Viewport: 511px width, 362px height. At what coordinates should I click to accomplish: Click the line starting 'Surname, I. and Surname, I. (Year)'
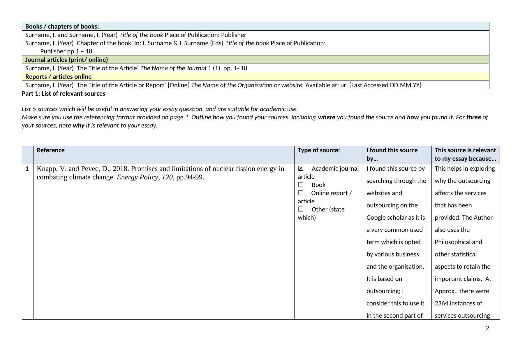click(x=136, y=35)
